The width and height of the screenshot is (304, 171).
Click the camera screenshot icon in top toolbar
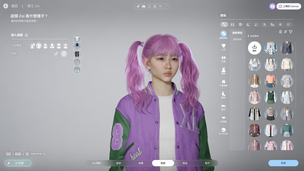pyautogui.click(x=144, y=6)
